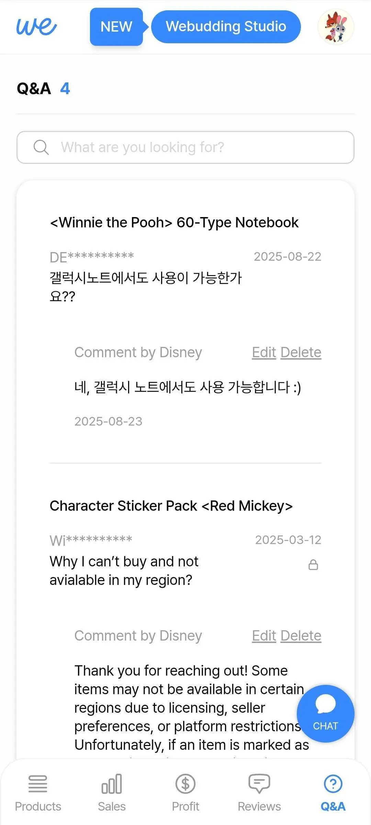Viewport: 371px width, 825px height.
Task: Open Winnie the Pooh 60-Type Notebook title
Action: [x=174, y=223]
